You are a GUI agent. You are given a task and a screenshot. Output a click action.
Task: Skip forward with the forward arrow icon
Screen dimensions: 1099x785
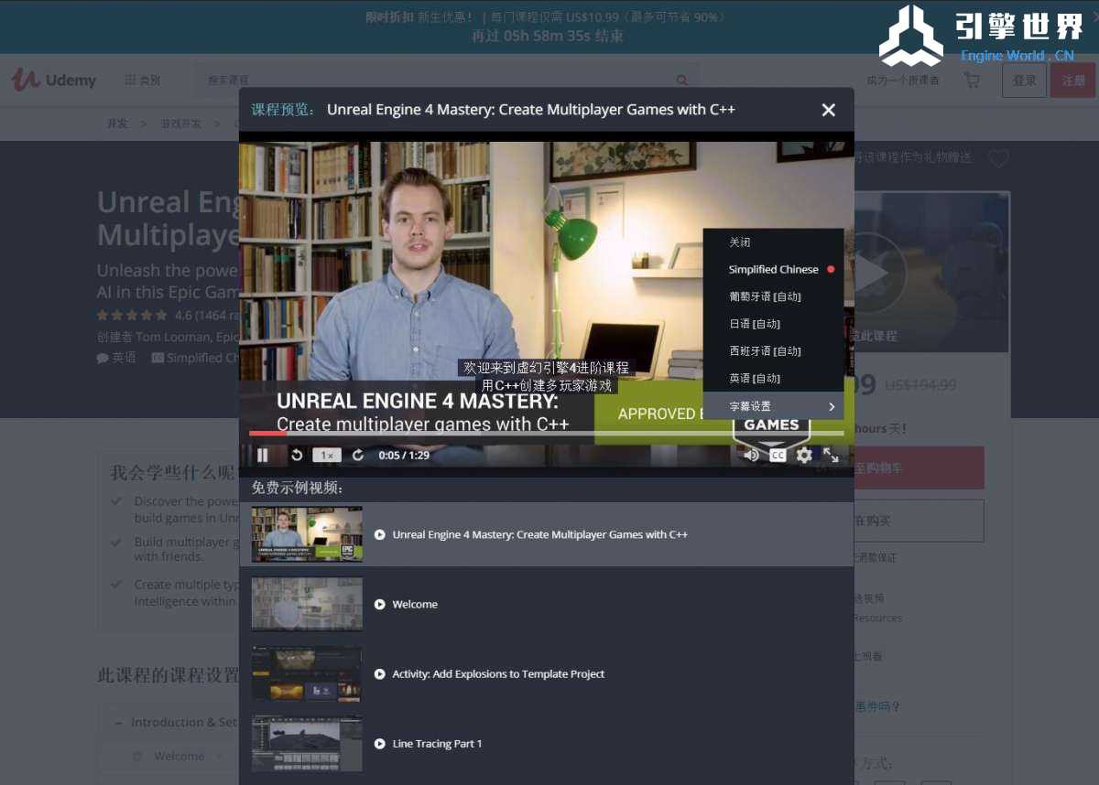tap(358, 455)
